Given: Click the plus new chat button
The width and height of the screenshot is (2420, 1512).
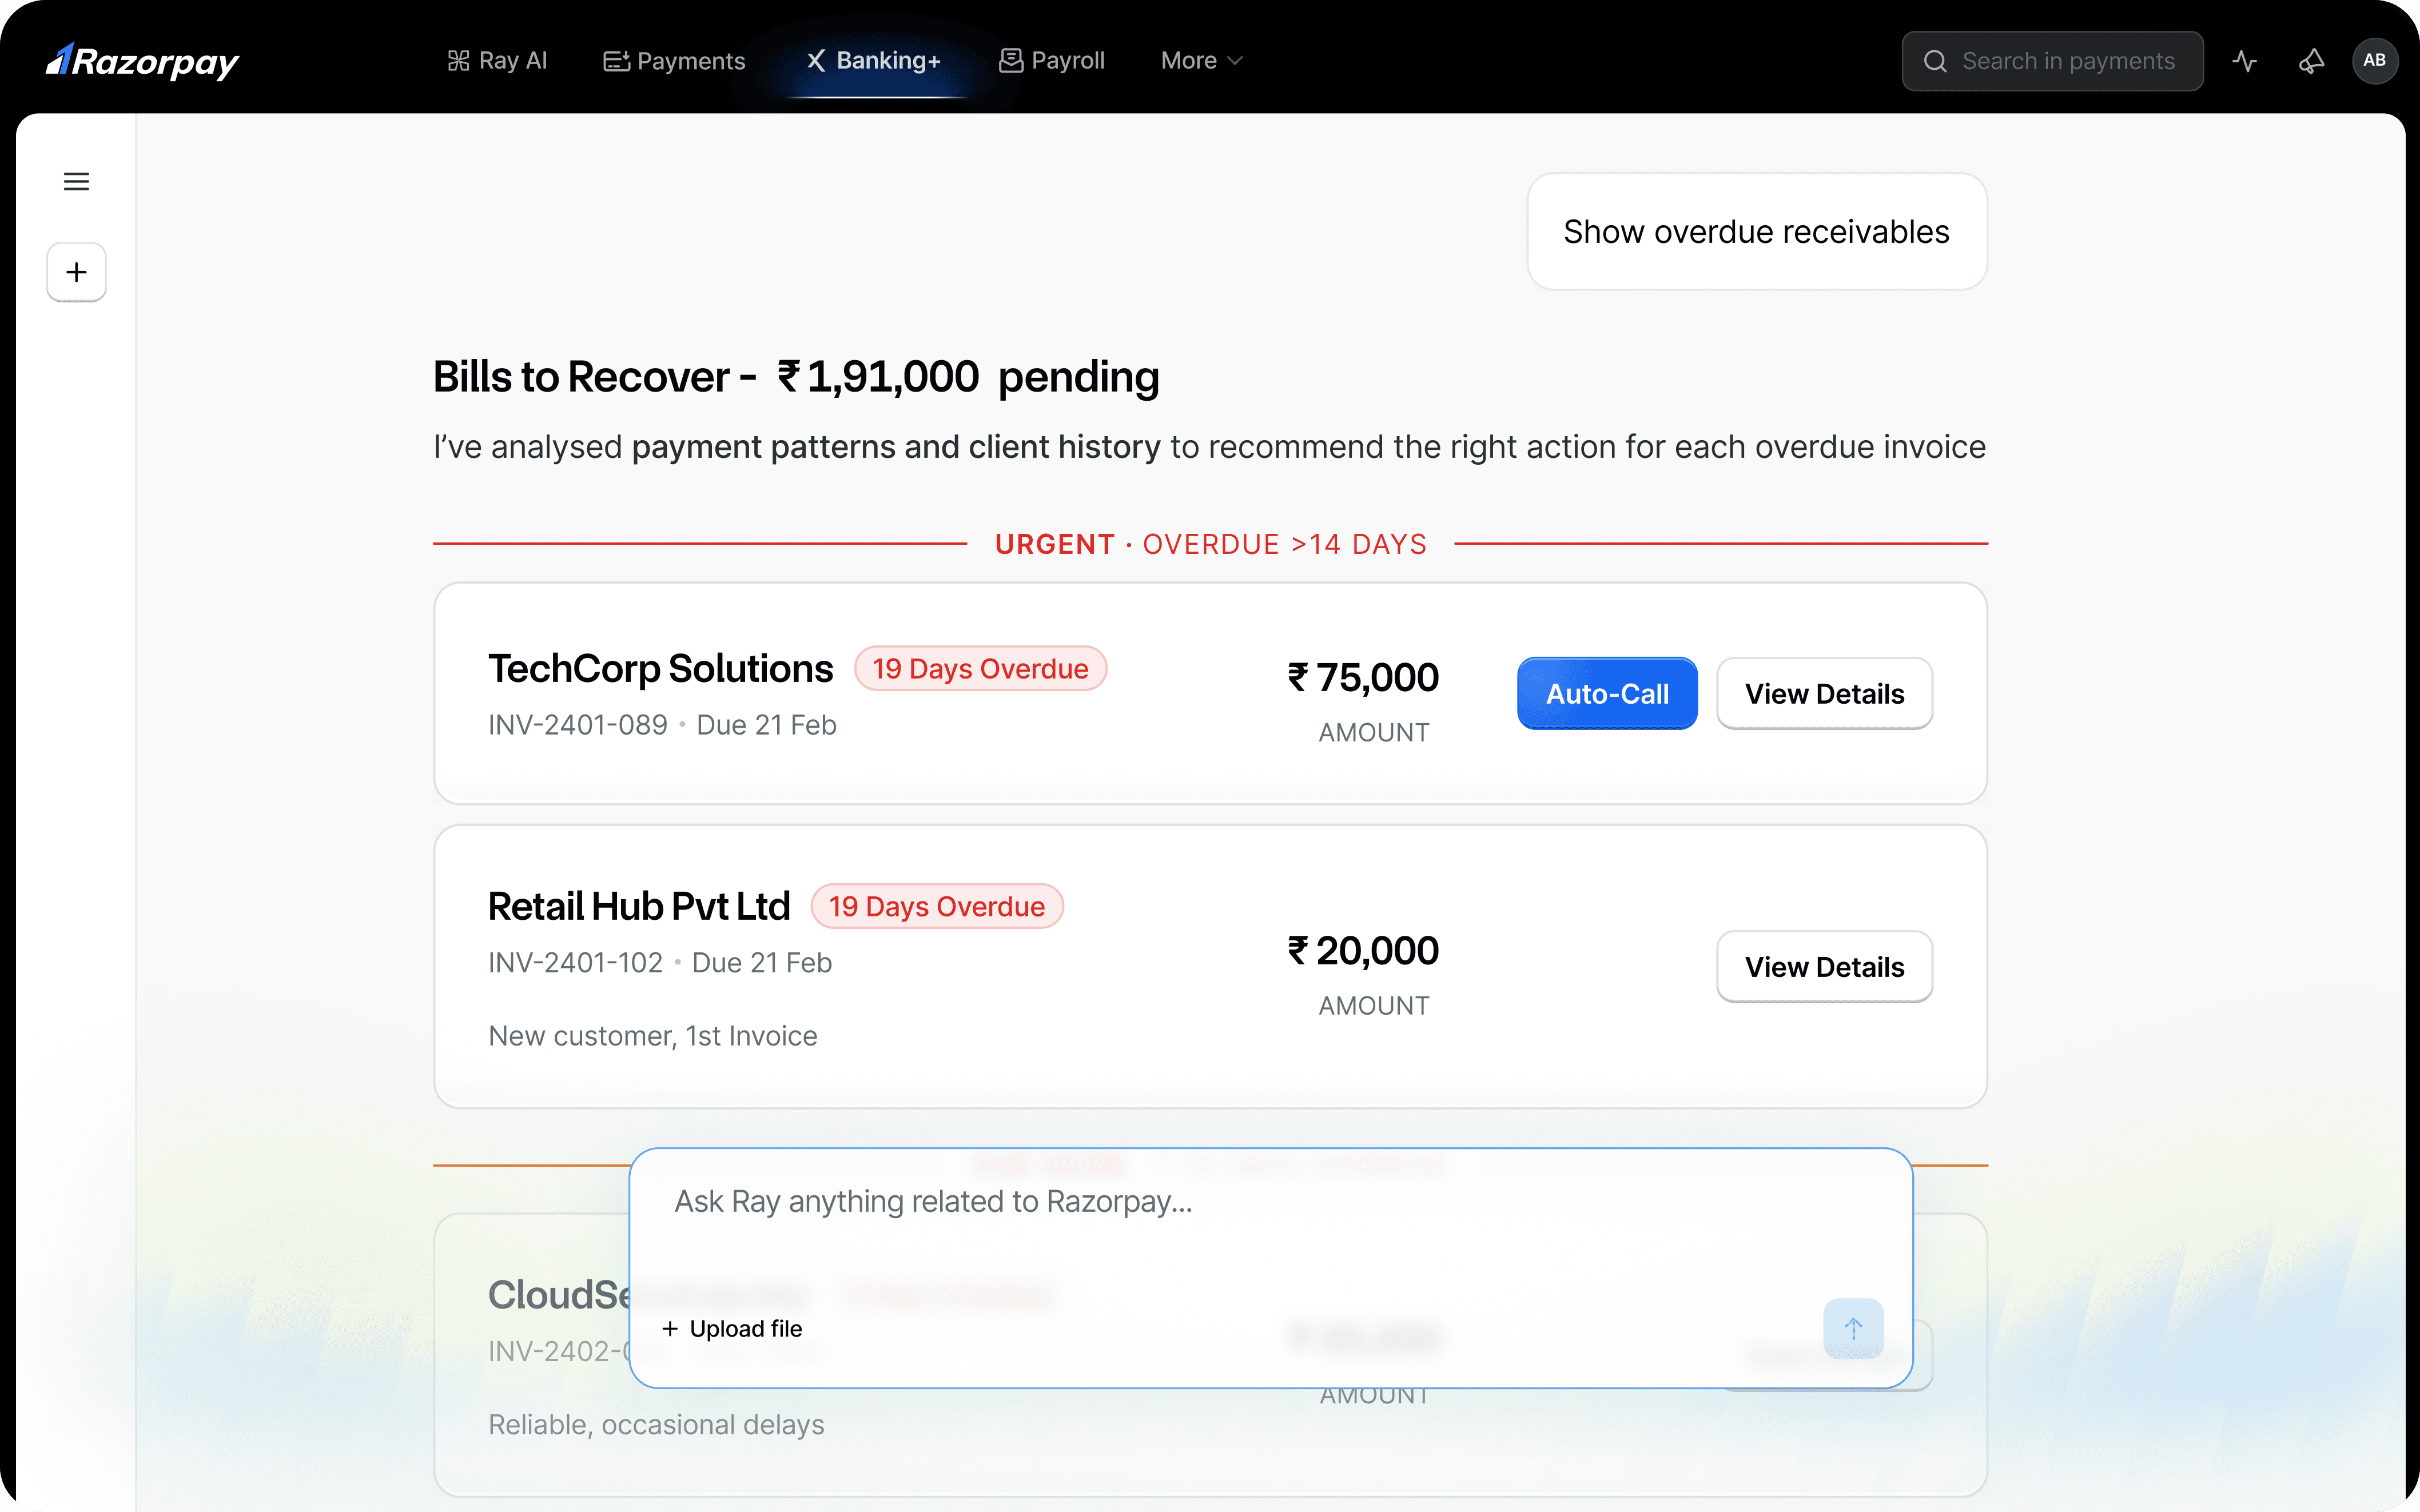Looking at the screenshot, I should tap(76, 272).
